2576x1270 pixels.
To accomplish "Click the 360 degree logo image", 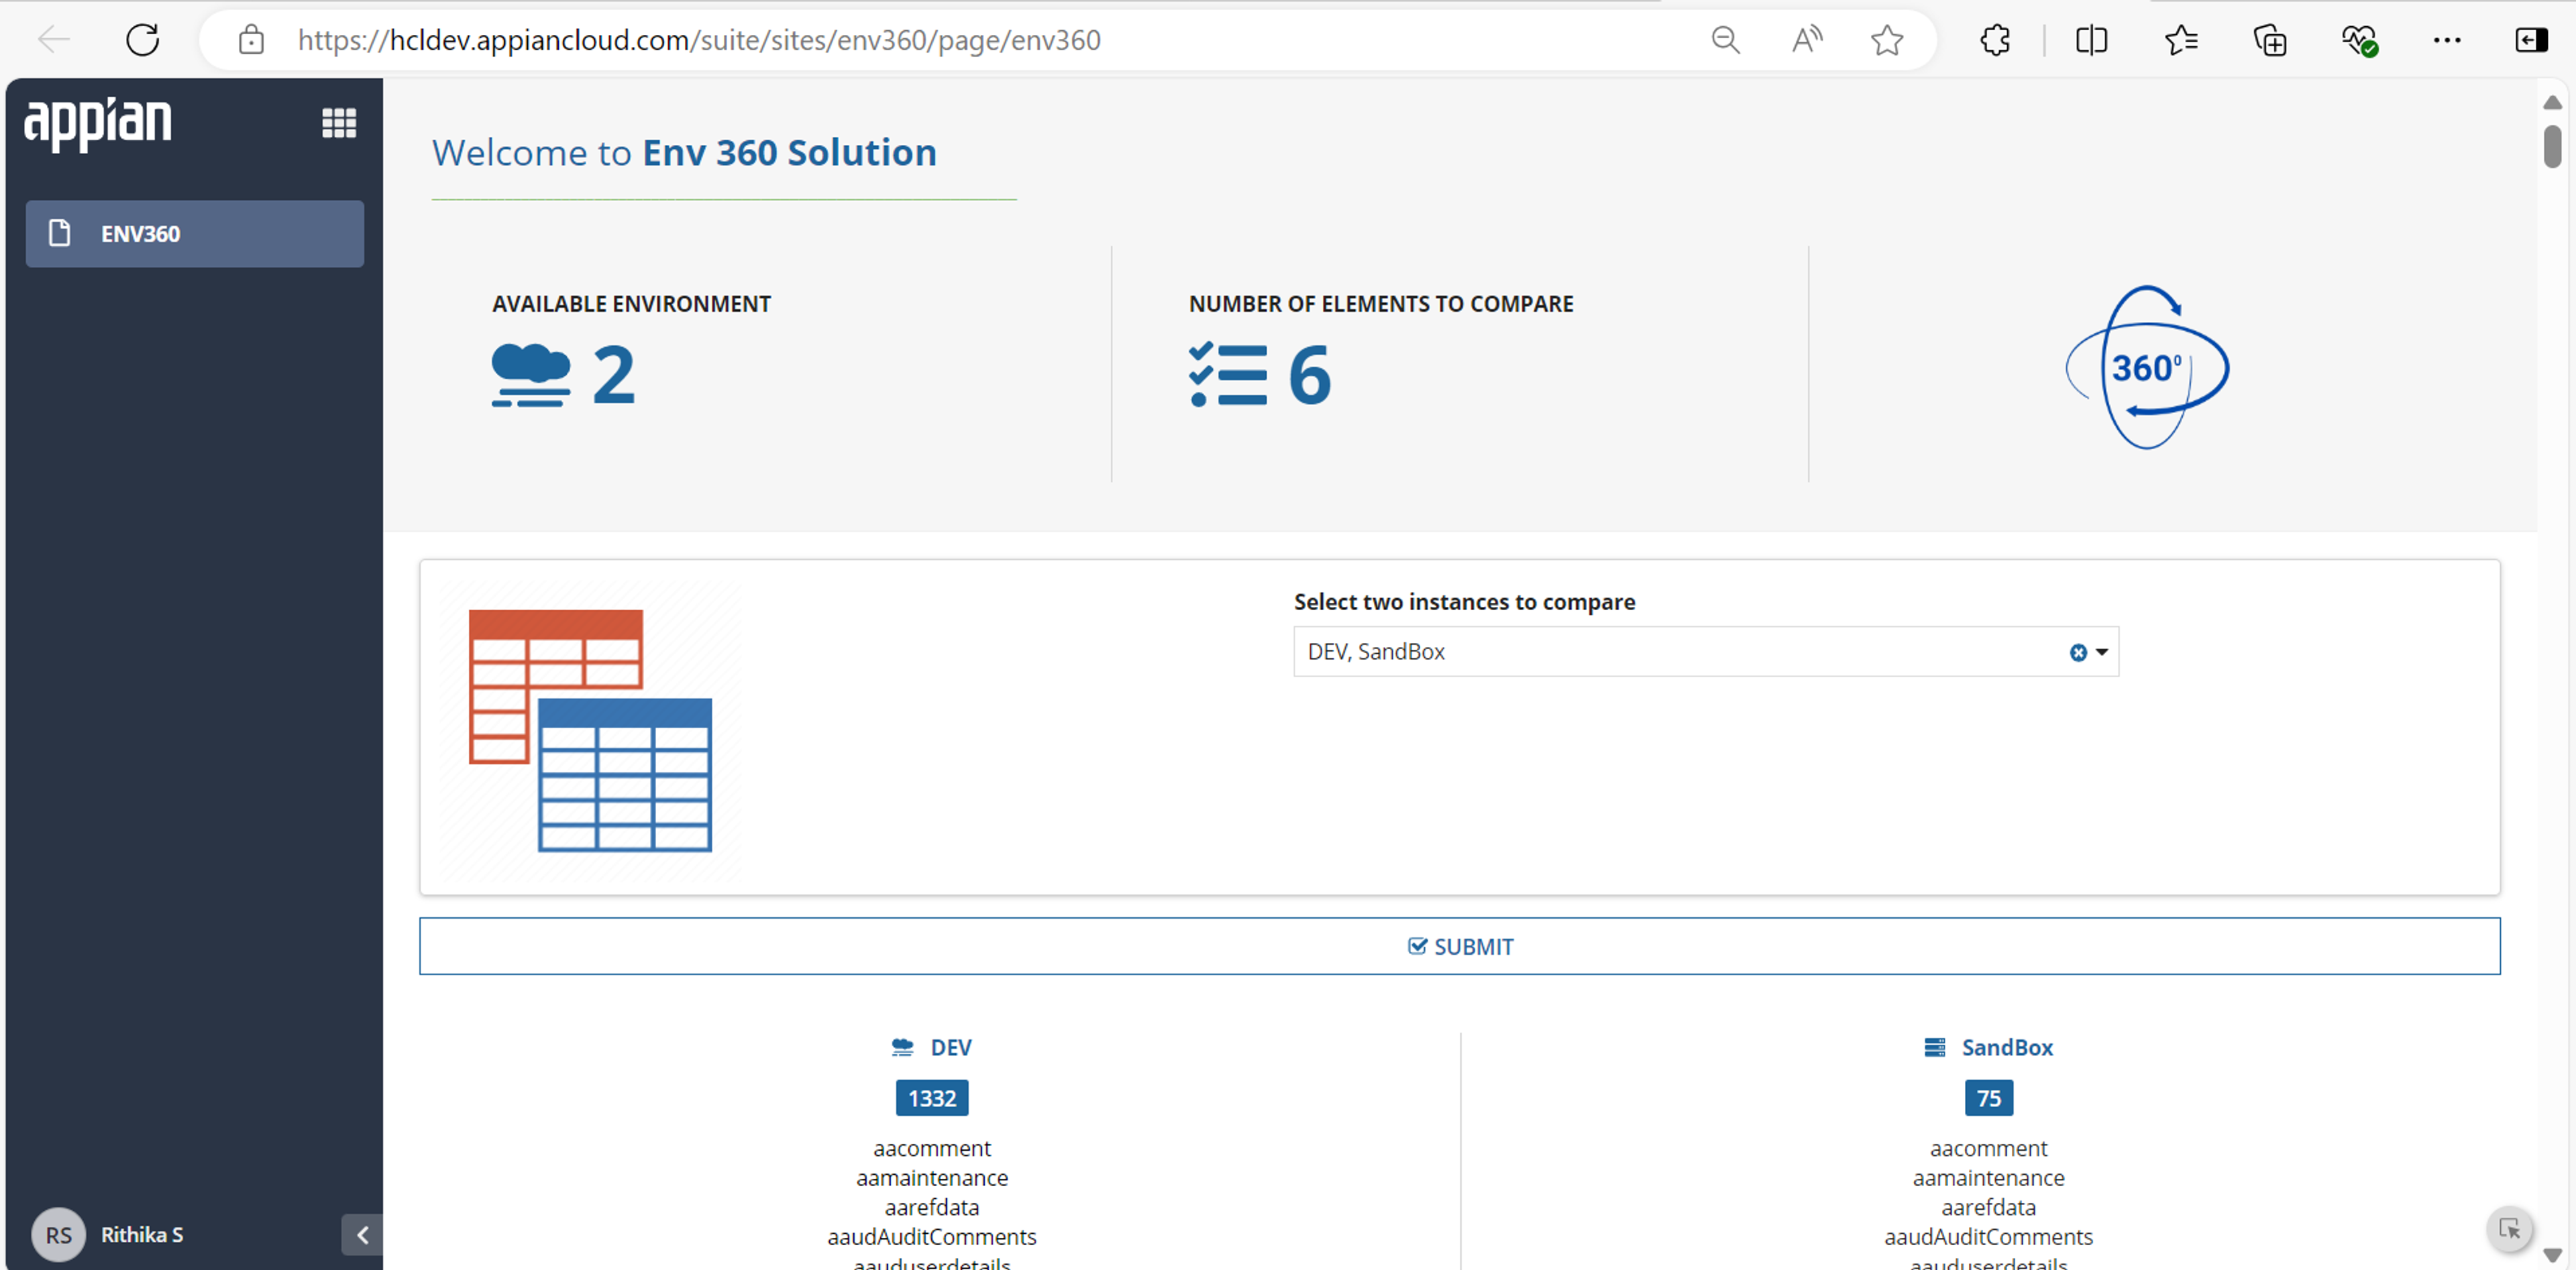I will (2147, 367).
